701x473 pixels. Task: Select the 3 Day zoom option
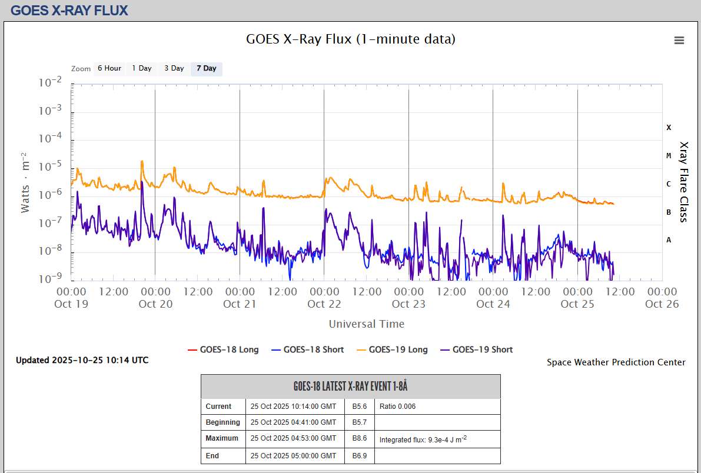(174, 69)
